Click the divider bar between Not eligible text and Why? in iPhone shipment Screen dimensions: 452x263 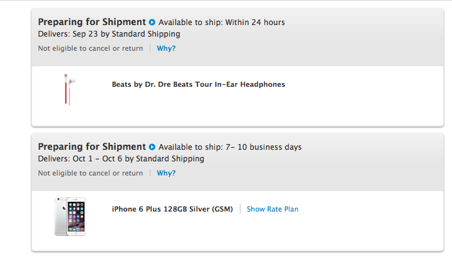[150, 173]
